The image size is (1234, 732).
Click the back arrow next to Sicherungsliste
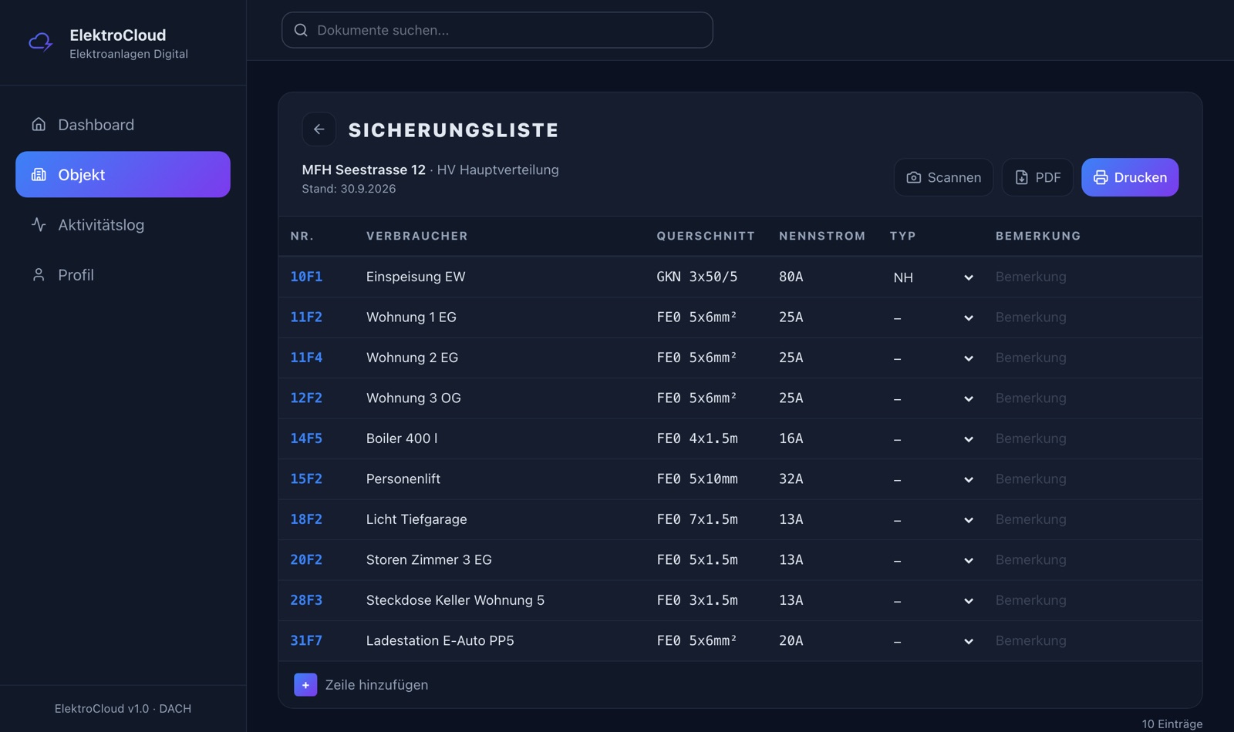(319, 129)
